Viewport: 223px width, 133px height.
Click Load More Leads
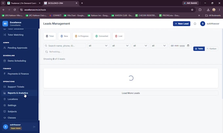click(x=131, y=93)
